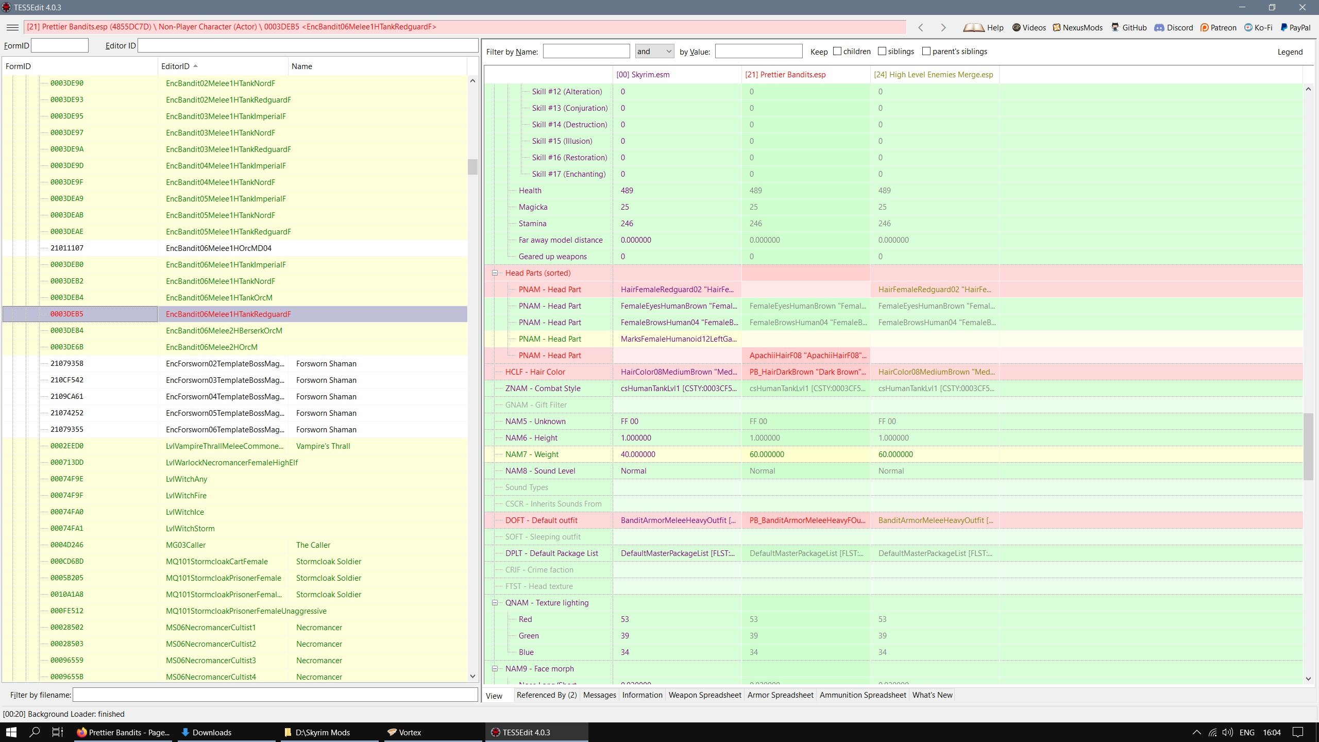Select PB_HairDarkBrown hair color cell
Image resolution: width=1319 pixels, height=742 pixels.
[x=806, y=372]
